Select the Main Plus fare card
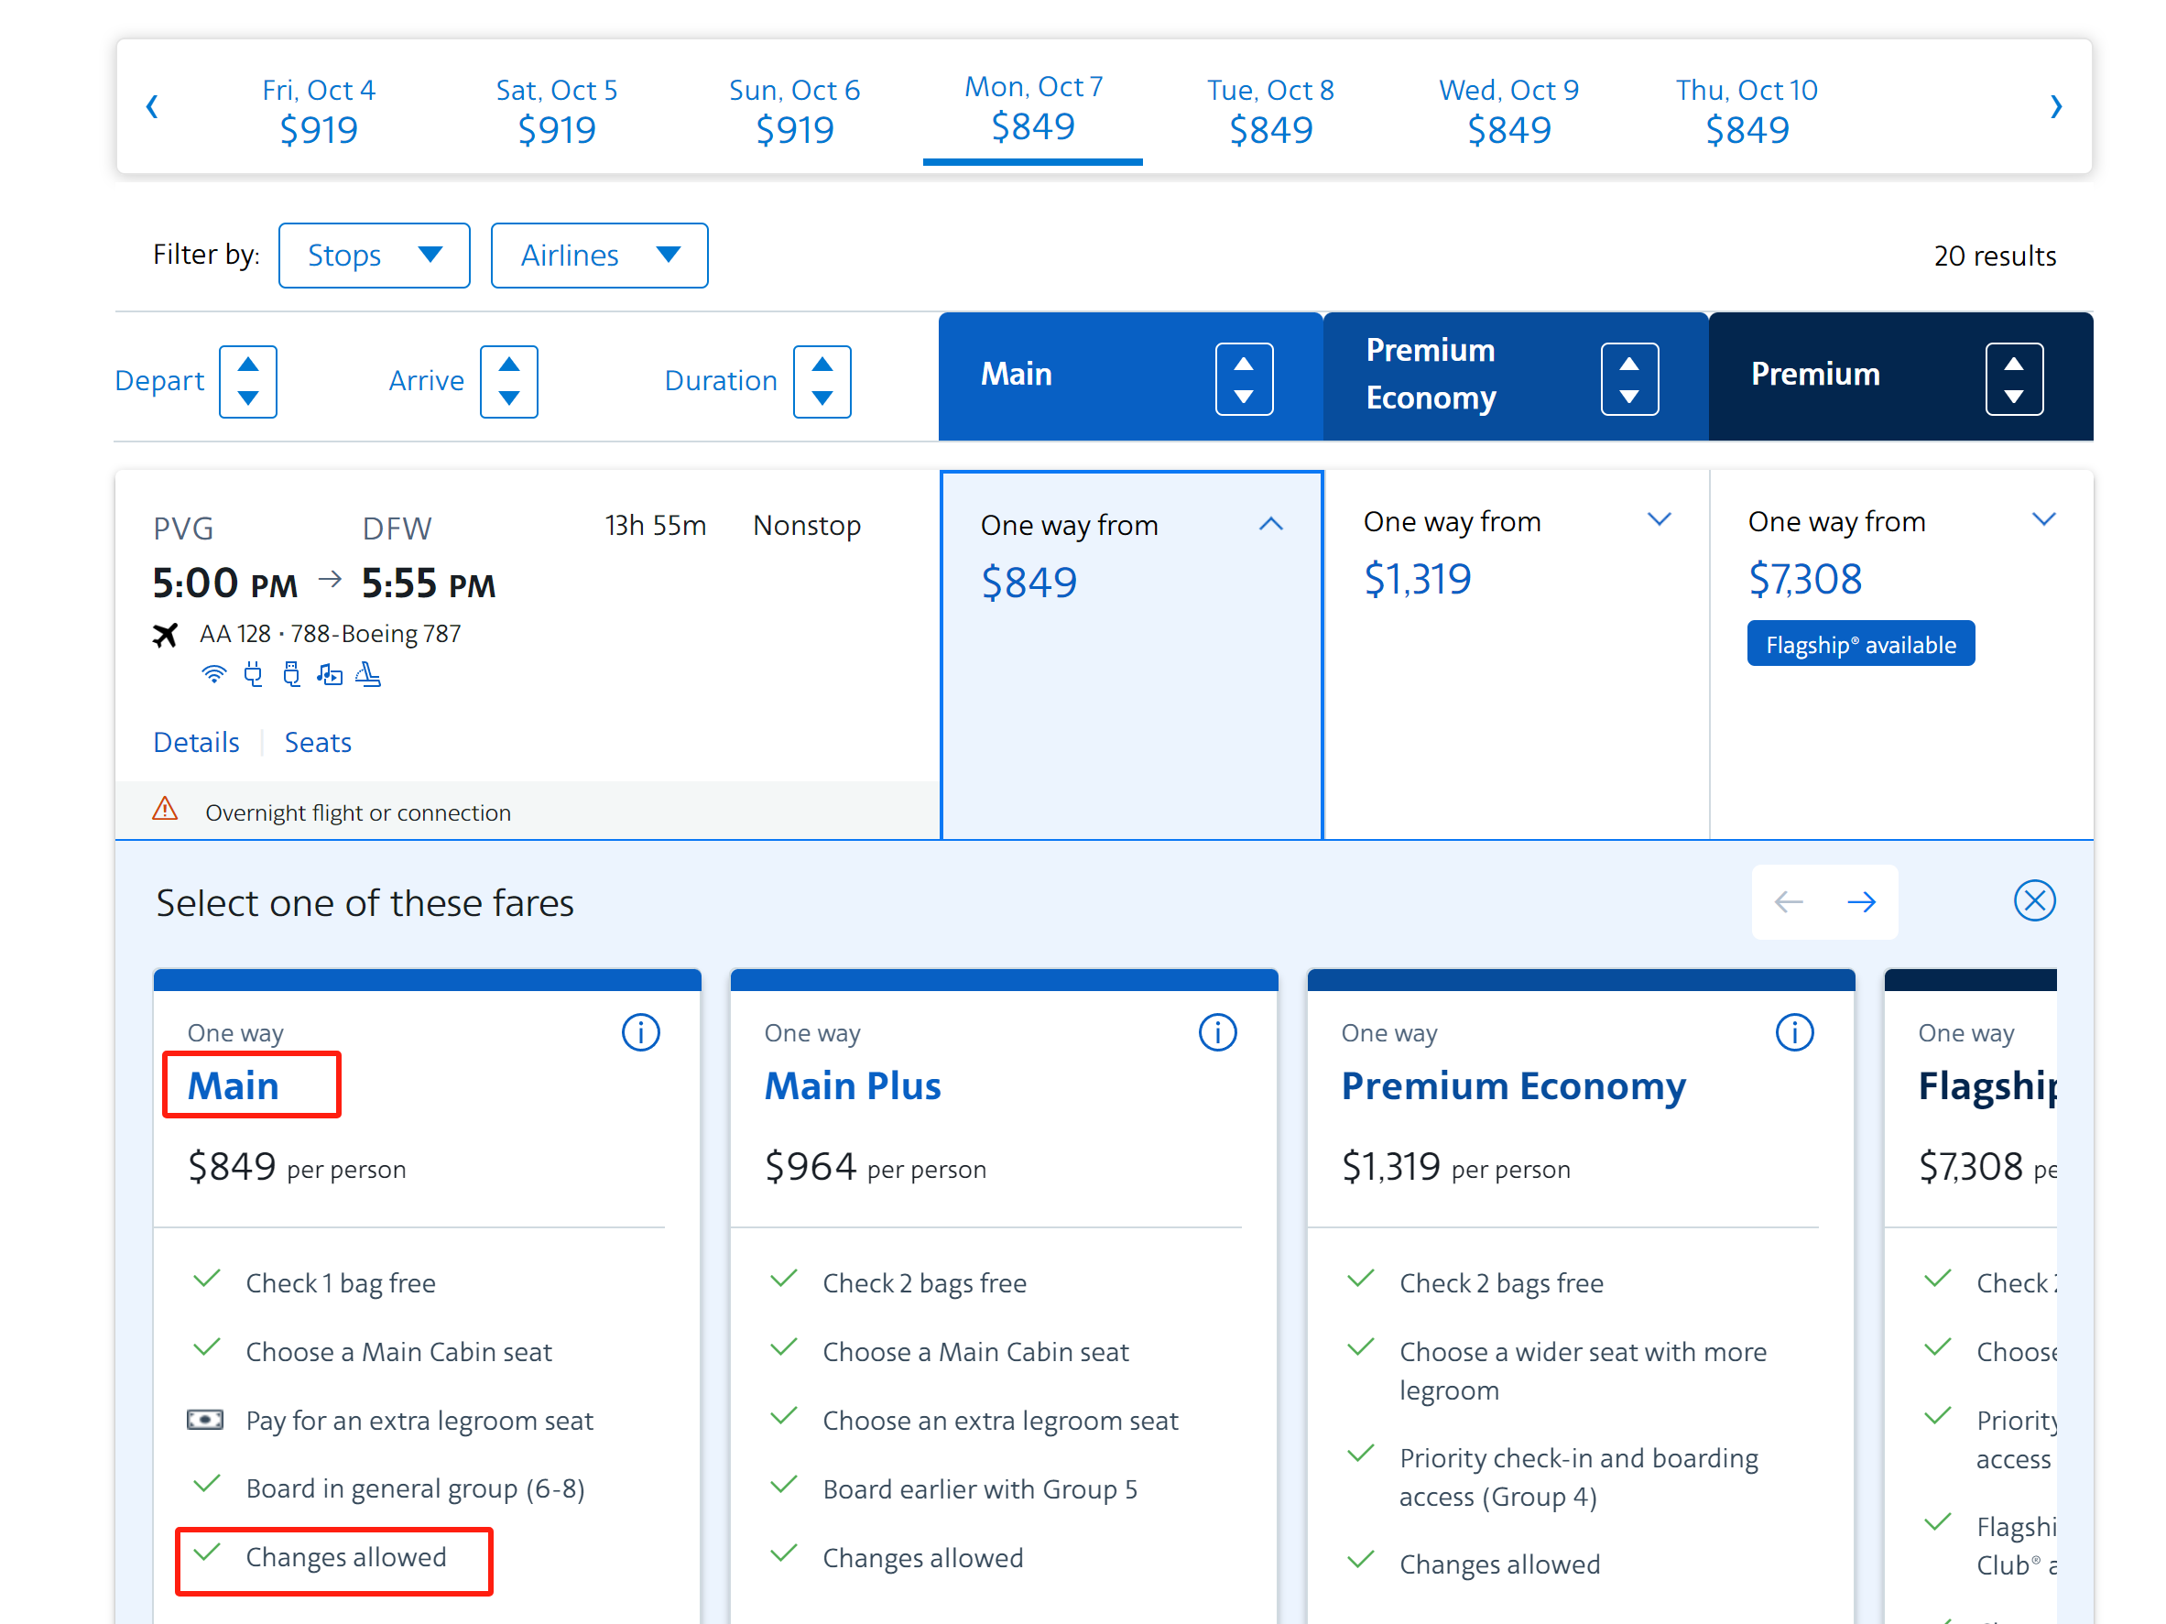 tap(1003, 1127)
